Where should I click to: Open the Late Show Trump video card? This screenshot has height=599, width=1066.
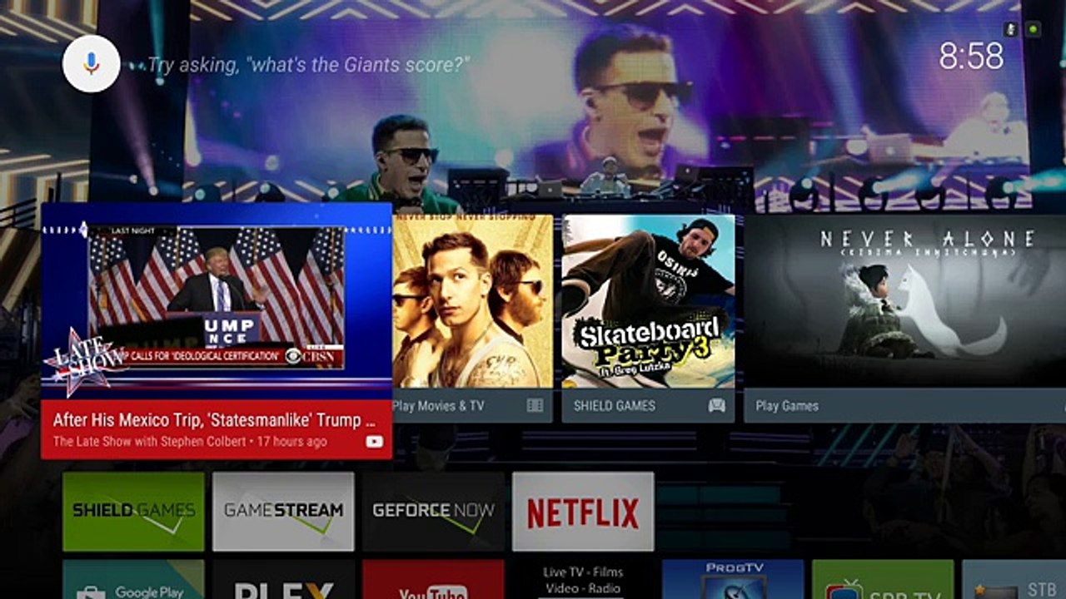(217, 331)
